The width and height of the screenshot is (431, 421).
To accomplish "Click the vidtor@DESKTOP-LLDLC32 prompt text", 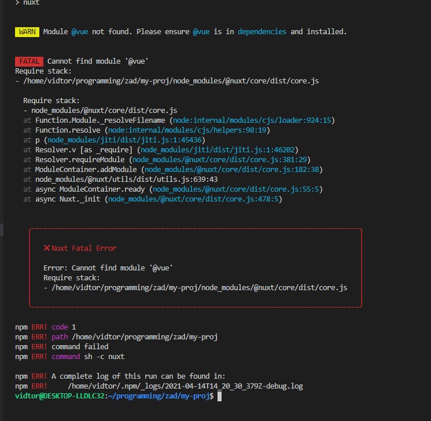I will 60,396.
